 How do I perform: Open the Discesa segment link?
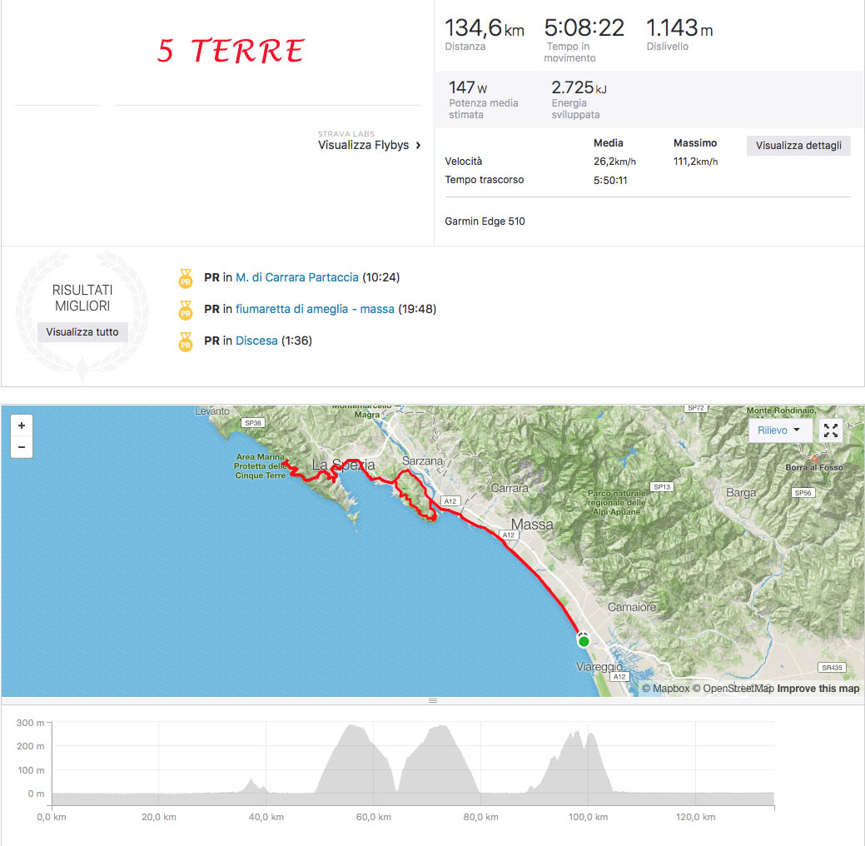[256, 341]
